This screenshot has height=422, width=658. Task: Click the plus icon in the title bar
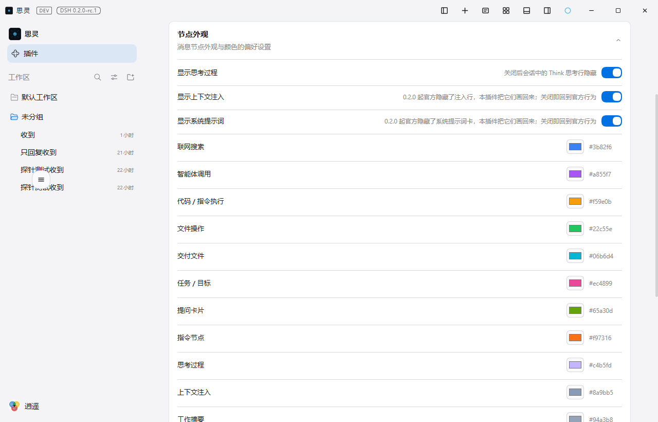click(465, 10)
